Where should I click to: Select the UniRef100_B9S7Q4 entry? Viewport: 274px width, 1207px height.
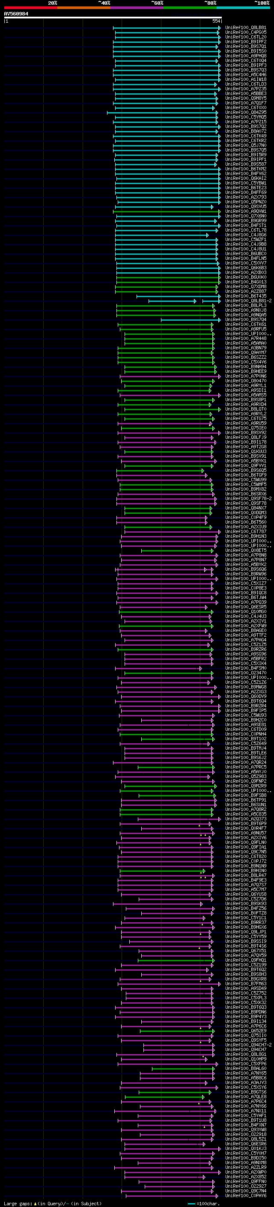point(246,320)
